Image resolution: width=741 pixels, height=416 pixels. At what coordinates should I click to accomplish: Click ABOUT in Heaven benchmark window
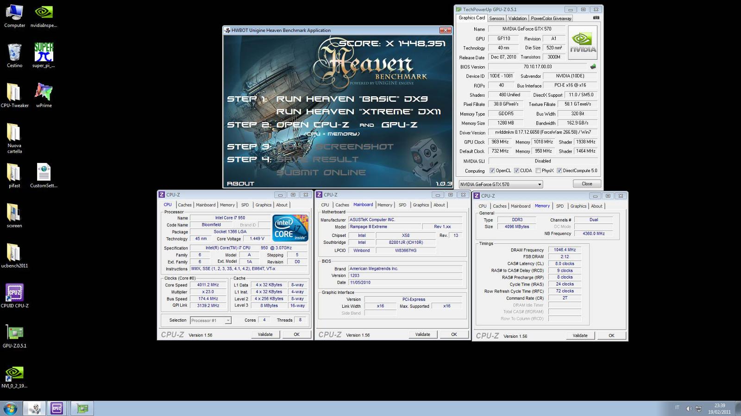240,184
